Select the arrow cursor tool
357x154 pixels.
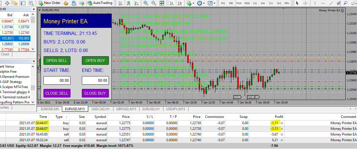click(297, 3)
